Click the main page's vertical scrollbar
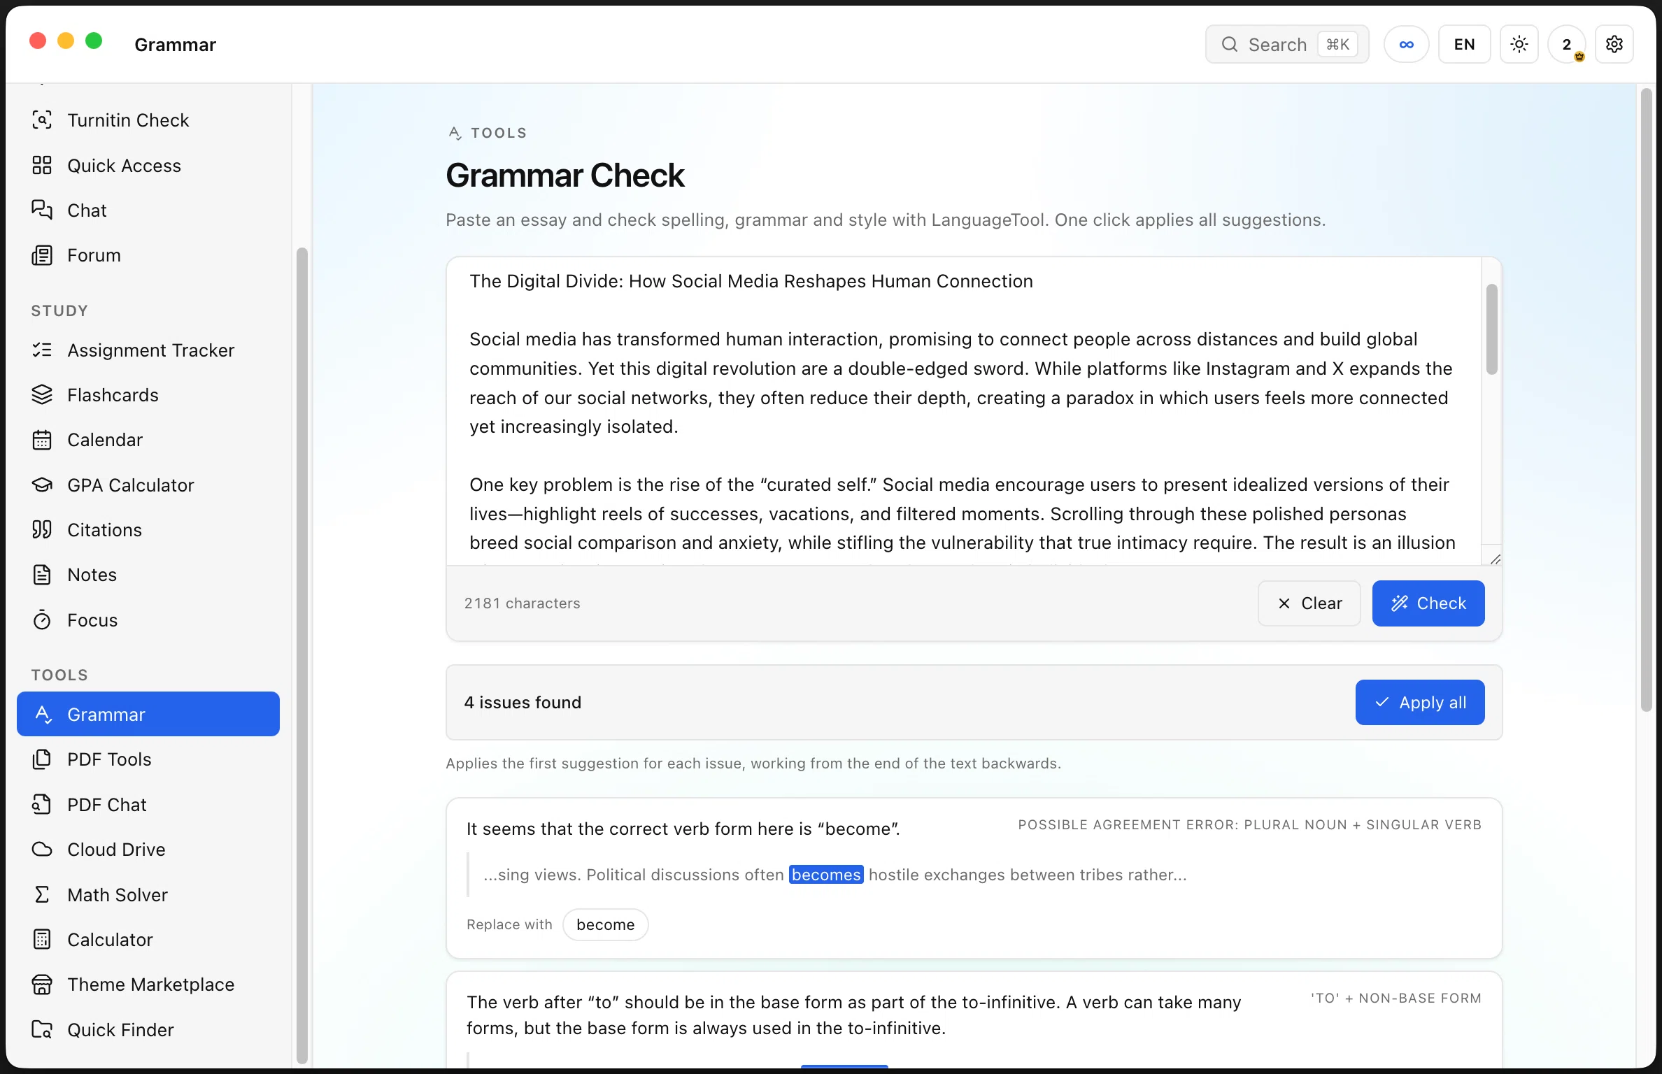Screen dimensions: 1662x1074 [x=1647, y=399]
